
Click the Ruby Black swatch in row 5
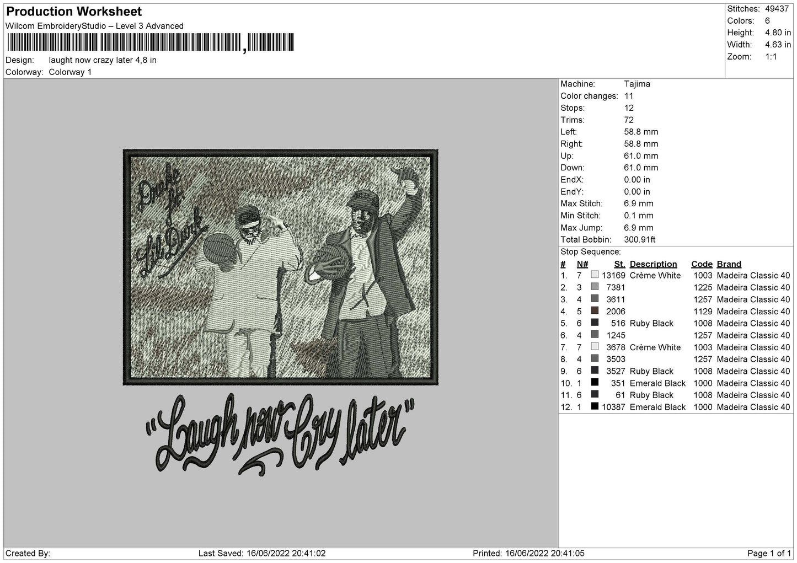[x=595, y=323]
